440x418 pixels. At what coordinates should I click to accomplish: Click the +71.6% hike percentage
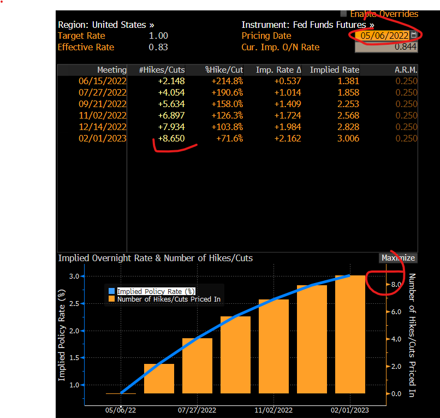(x=229, y=138)
